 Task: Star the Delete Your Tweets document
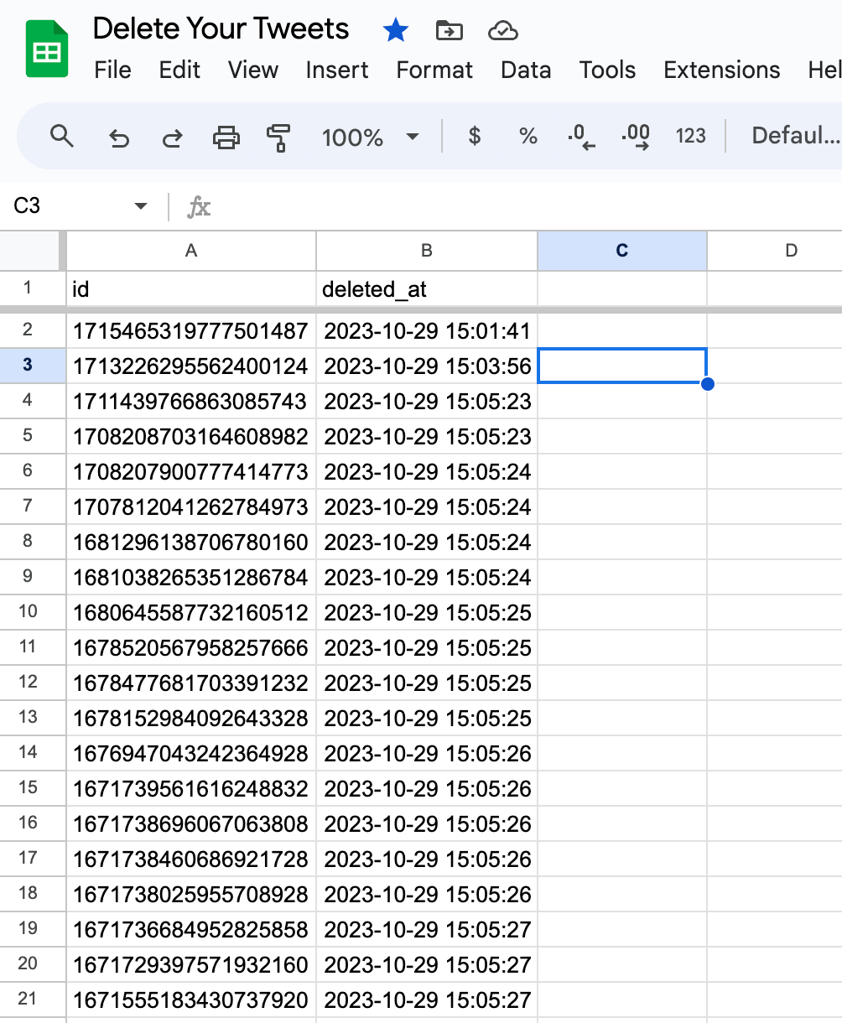pos(395,31)
